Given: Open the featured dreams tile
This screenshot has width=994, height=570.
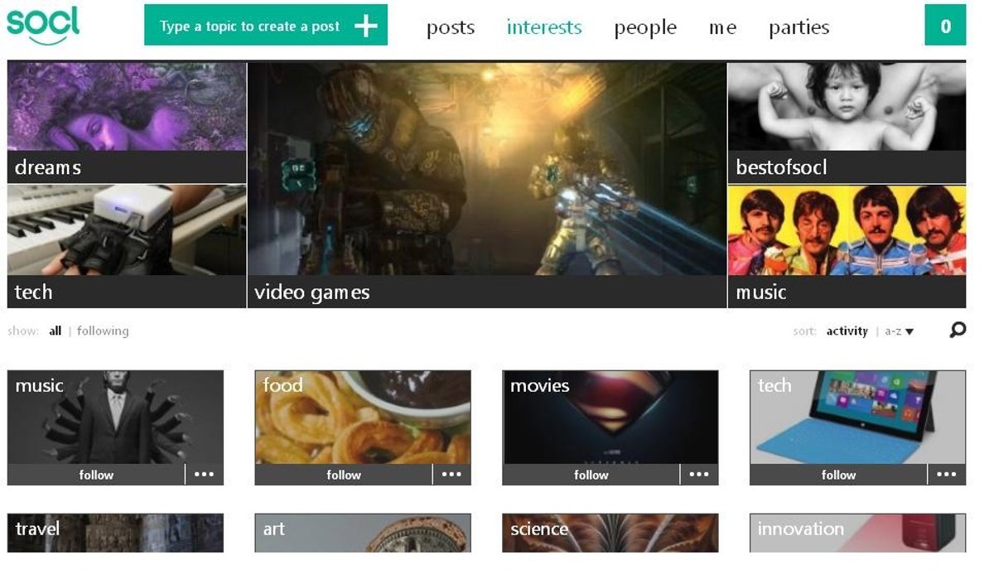Looking at the screenshot, I should point(127,123).
